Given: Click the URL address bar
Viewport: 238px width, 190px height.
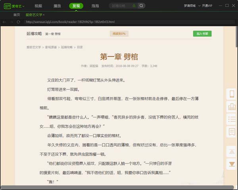Looking at the screenshot, I should point(129,22).
